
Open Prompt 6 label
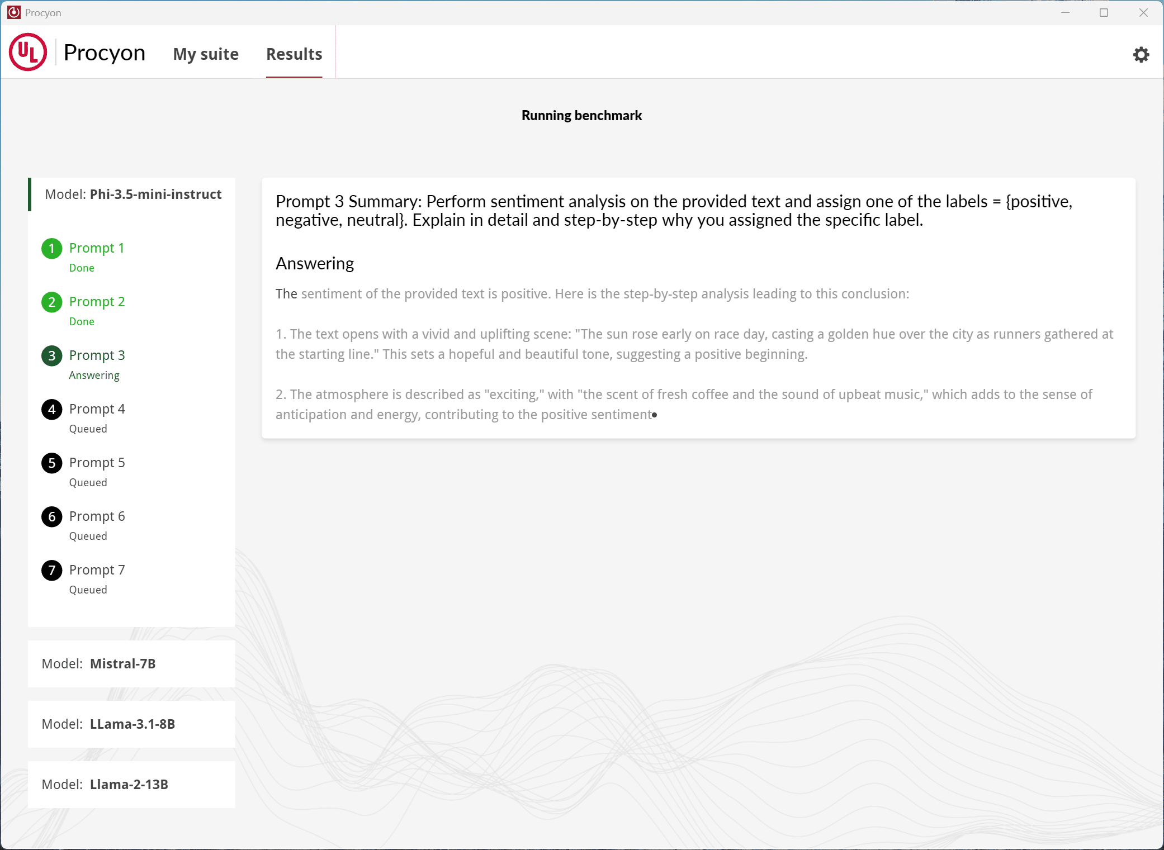[97, 516]
